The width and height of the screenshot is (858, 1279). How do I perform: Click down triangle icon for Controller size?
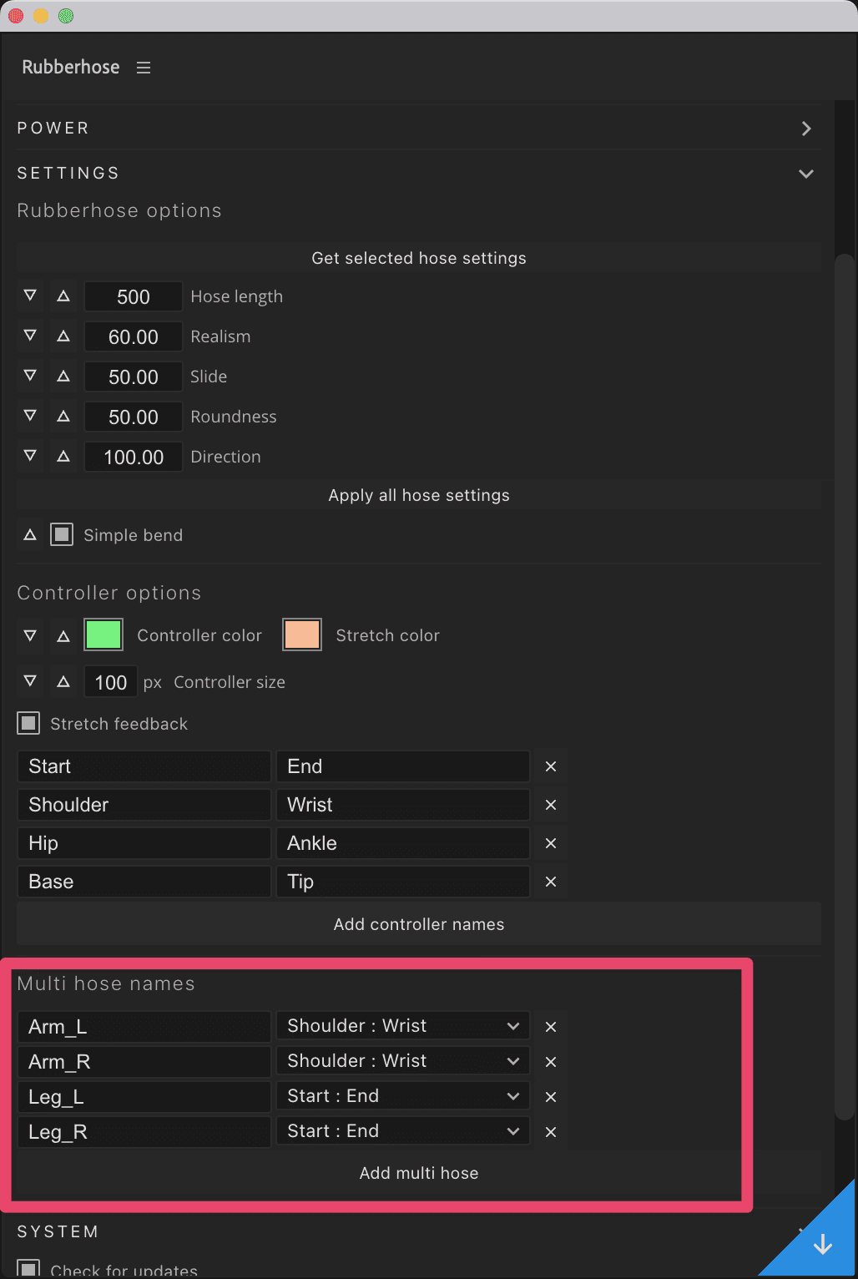tap(30, 681)
